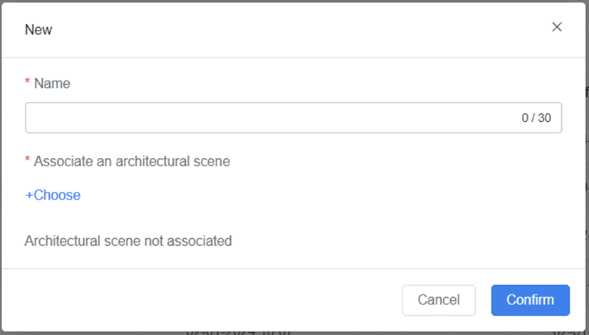Click into the Name text field
This screenshot has height=335, width=589.
(271, 118)
